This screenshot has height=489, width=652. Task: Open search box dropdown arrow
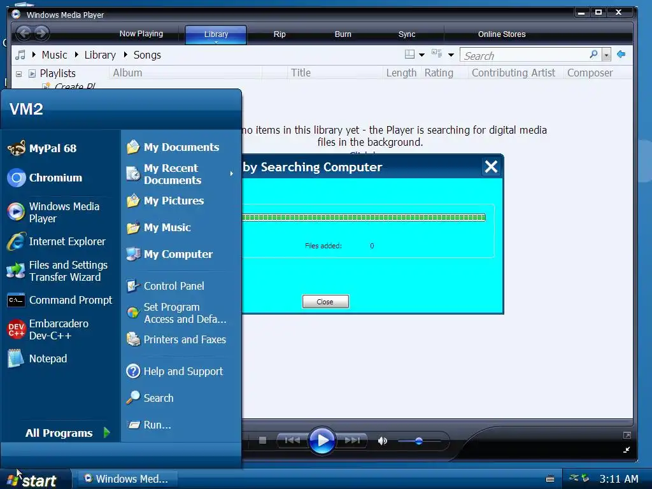(607, 55)
